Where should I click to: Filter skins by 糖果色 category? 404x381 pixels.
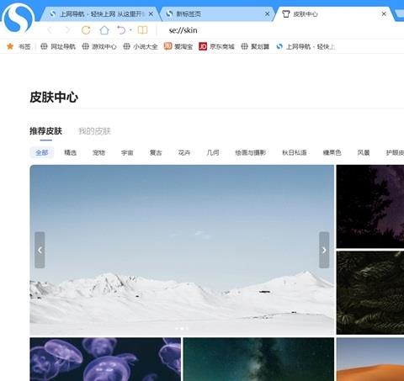click(332, 152)
